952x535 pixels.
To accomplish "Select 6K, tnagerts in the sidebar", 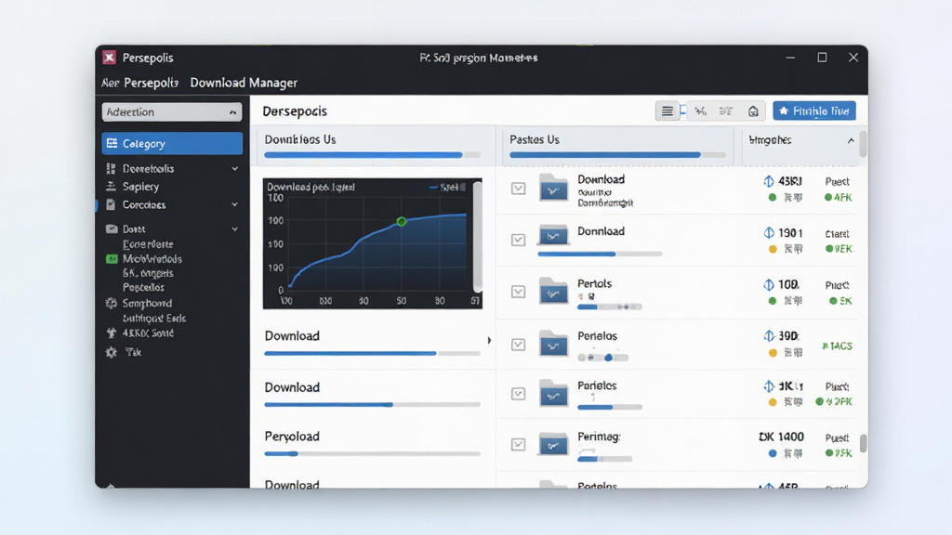I will click(x=148, y=274).
